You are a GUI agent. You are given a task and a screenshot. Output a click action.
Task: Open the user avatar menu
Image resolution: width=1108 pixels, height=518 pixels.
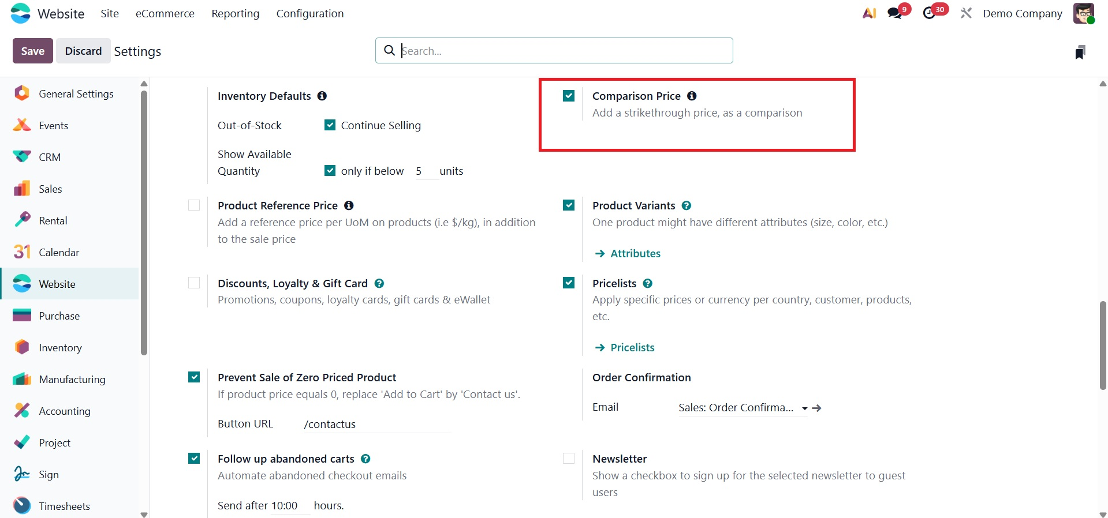[x=1083, y=13]
